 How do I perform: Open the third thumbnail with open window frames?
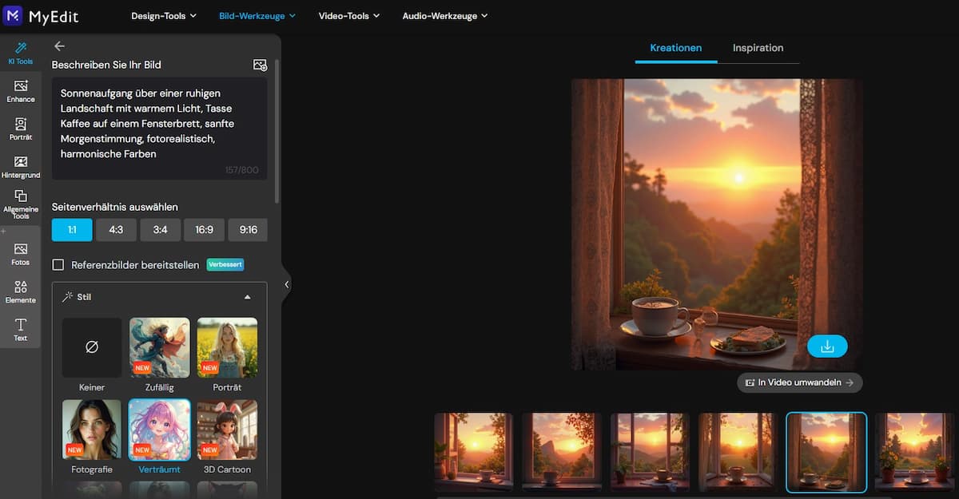point(650,452)
